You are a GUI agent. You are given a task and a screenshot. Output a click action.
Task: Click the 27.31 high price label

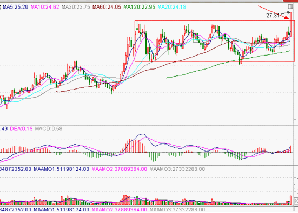[273, 16]
